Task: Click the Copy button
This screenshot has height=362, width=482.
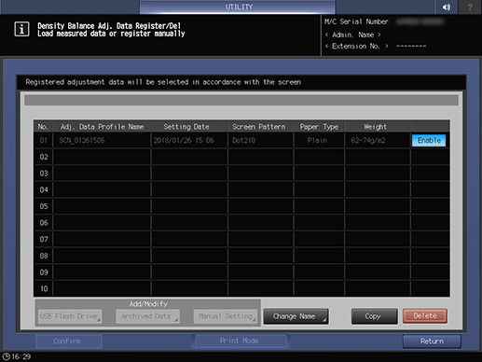Action: [375, 316]
